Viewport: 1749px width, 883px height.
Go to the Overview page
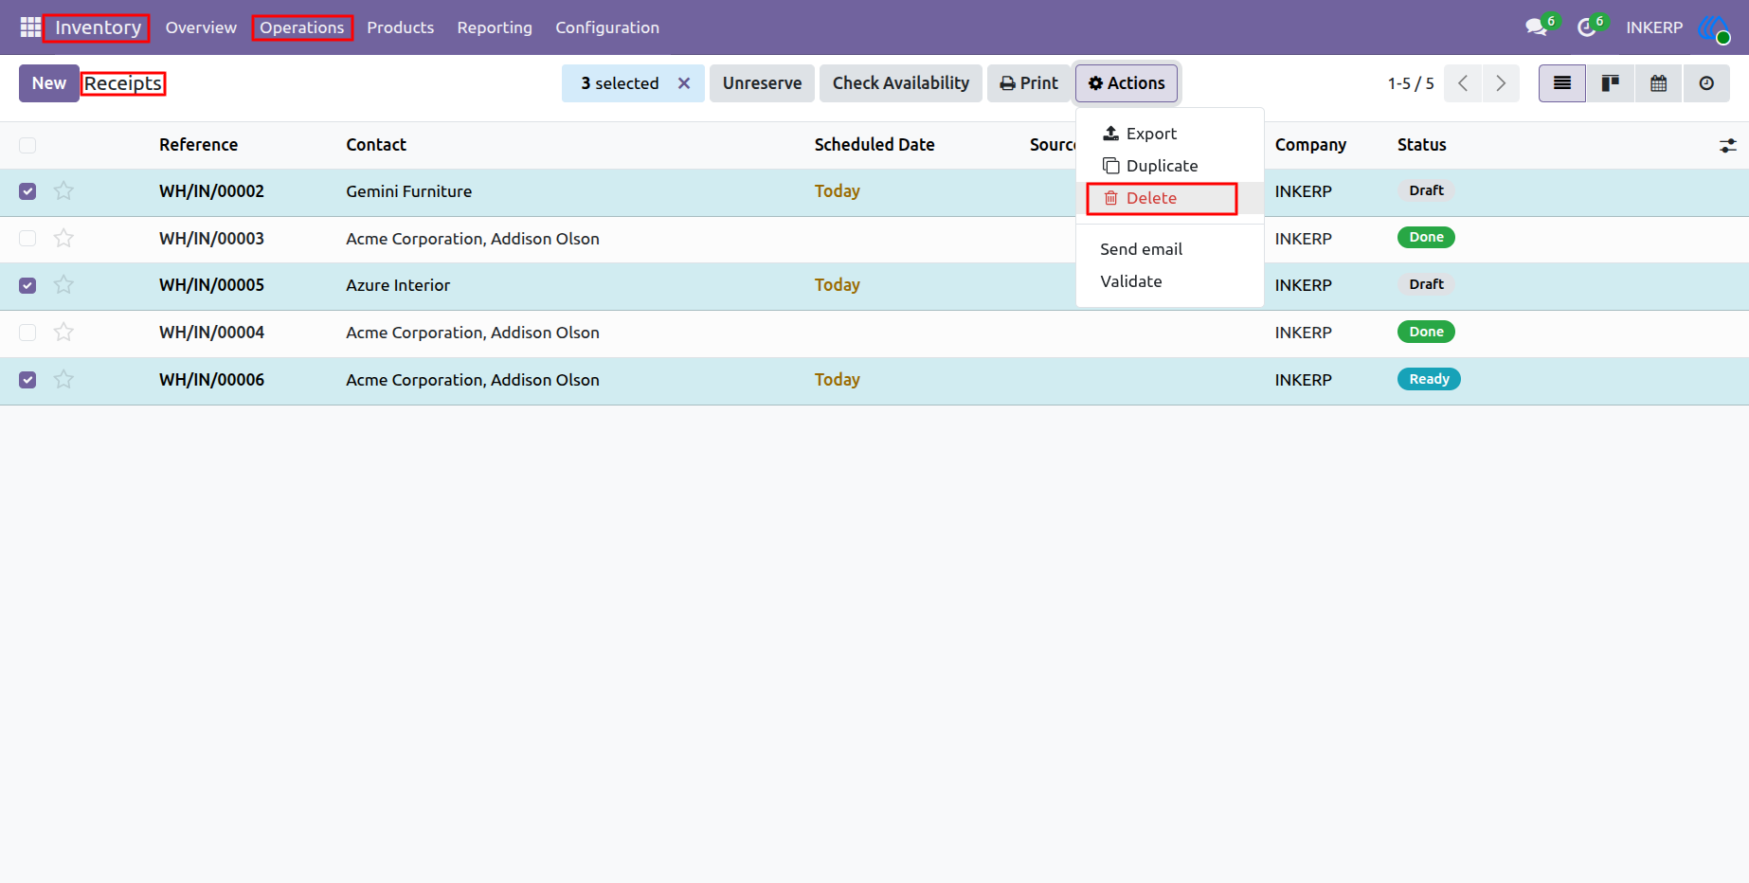pyautogui.click(x=201, y=27)
